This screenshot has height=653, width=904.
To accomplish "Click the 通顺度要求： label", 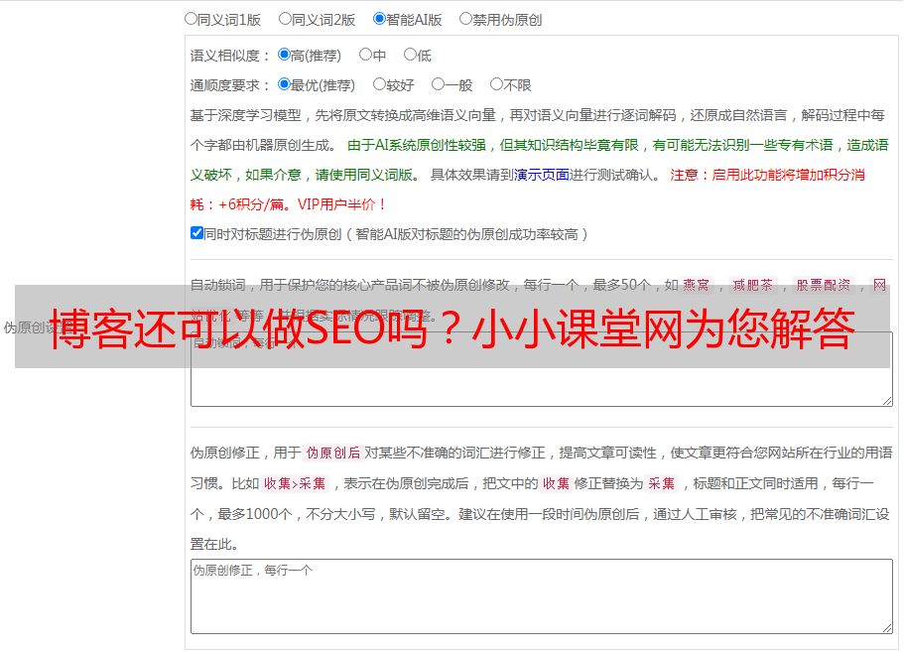I will (230, 85).
